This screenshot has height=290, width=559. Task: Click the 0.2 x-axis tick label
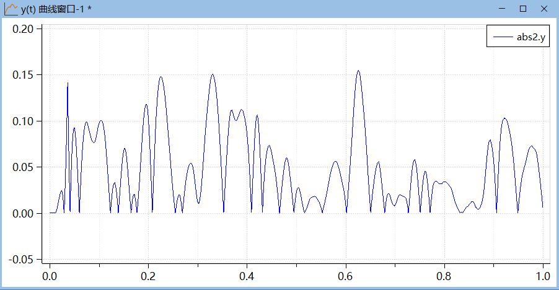click(x=148, y=275)
